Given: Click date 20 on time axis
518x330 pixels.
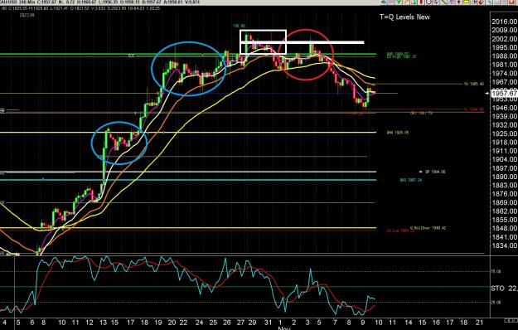Looking at the screenshot, I should tap(172, 323).
